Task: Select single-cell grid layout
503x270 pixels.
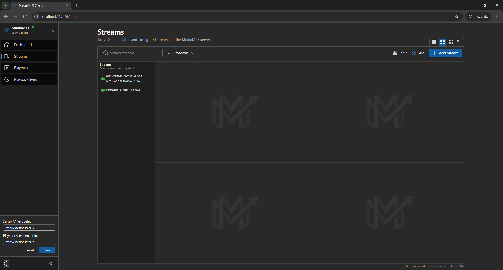Action: coord(434,42)
